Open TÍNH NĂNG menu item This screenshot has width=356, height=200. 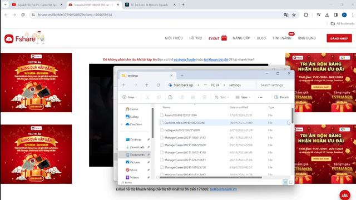point(282,38)
